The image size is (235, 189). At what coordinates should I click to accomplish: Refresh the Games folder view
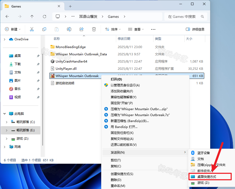click(45, 17)
